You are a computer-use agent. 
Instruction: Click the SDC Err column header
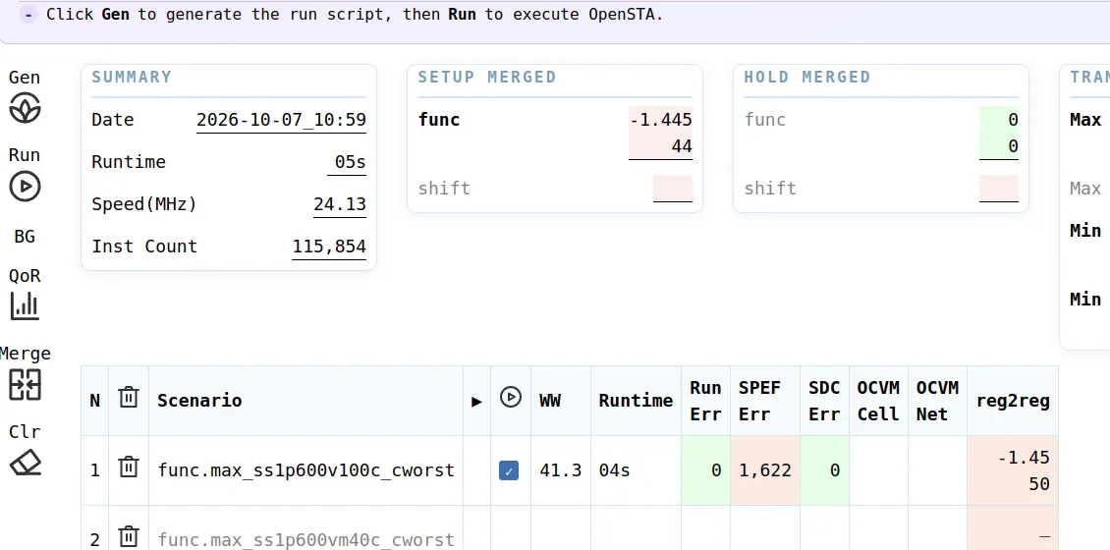(824, 401)
